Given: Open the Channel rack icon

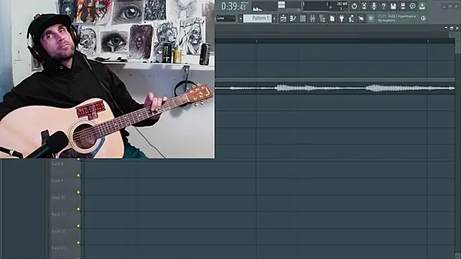Looking at the screenshot, I should tap(303, 19).
